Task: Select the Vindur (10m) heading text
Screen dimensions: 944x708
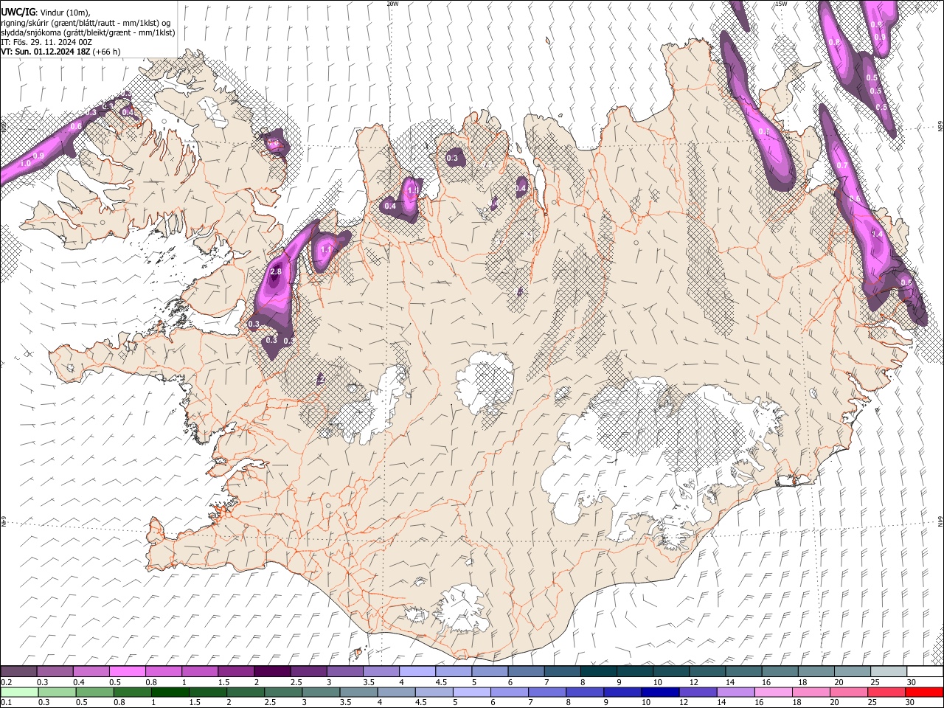Action: (65, 13)
